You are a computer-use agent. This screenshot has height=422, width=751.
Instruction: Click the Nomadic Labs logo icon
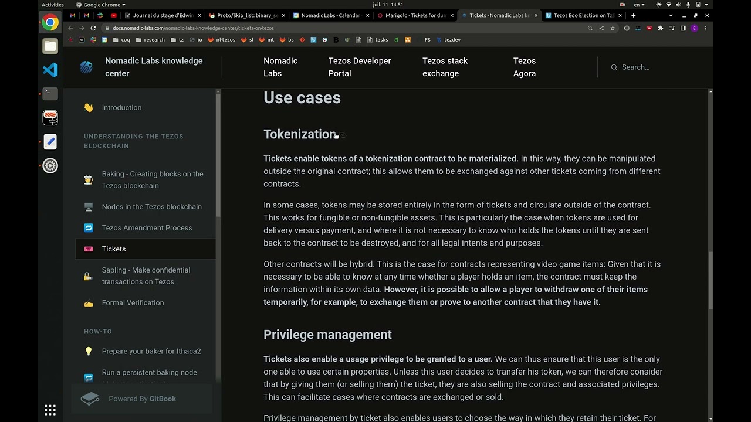click(x=86, y=67)
